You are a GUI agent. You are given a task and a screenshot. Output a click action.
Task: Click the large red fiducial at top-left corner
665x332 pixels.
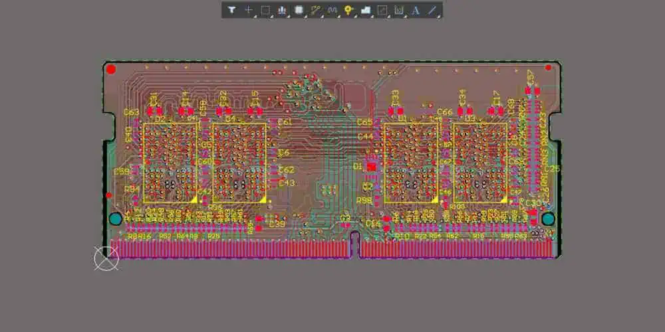[111, 69]
